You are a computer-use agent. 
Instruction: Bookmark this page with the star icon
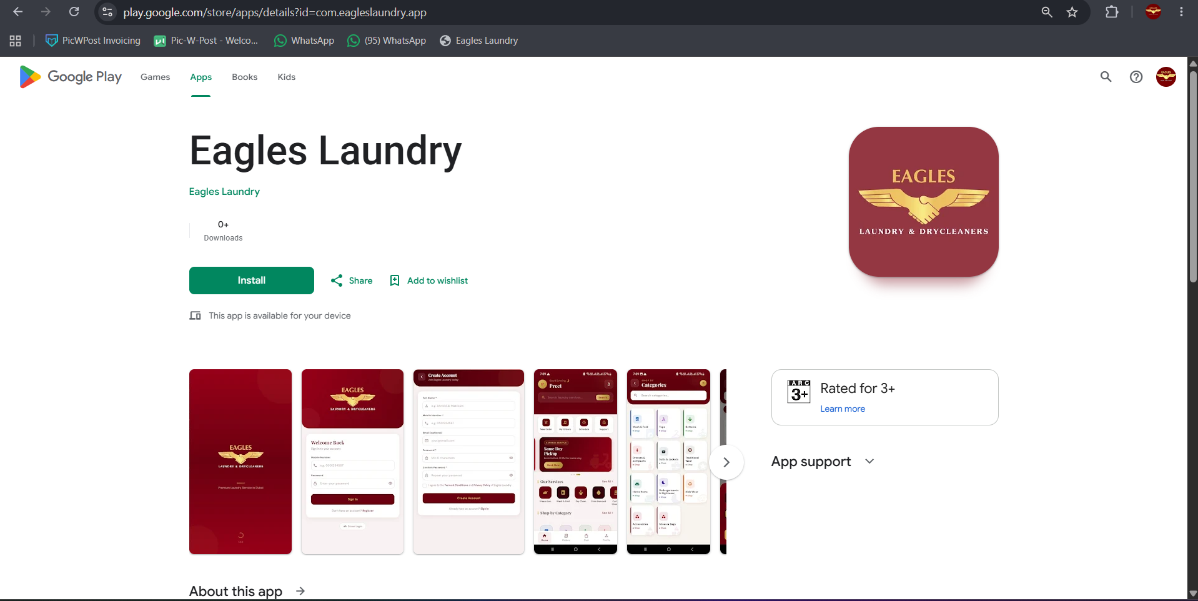(1072, 12)
